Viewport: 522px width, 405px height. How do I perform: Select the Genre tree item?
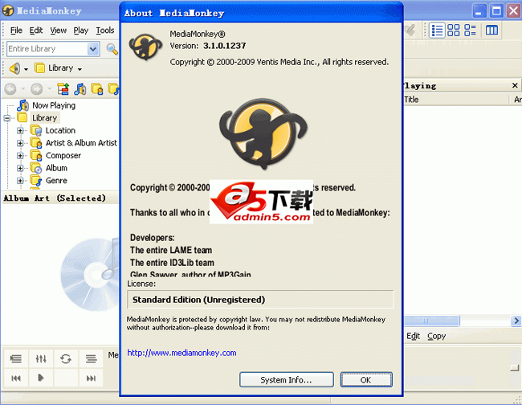[56, 181]
